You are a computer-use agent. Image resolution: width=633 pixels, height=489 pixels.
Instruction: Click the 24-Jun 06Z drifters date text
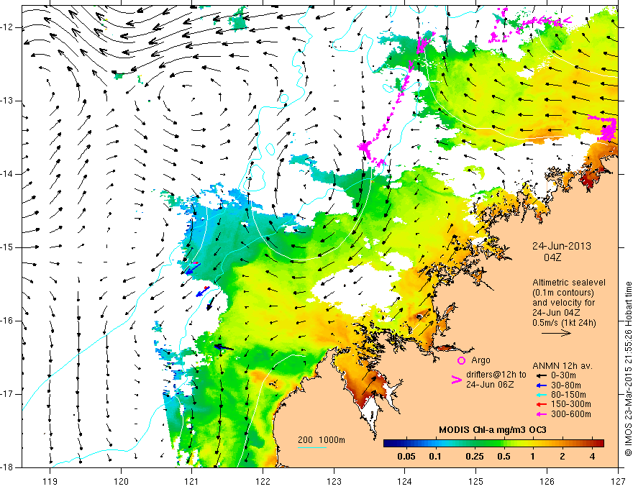490,385
